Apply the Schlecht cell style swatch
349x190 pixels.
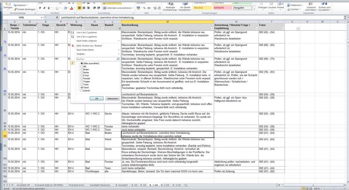(x=220, y=8)
